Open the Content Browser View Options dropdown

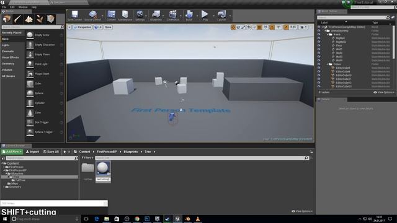302,211
